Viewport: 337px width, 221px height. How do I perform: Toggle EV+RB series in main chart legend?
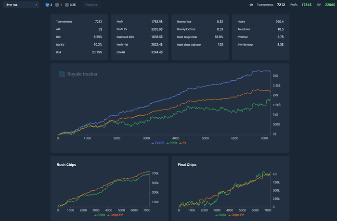click(158, 143)
